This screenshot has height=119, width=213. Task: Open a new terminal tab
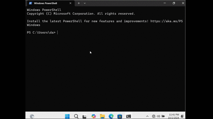[79, 3]
